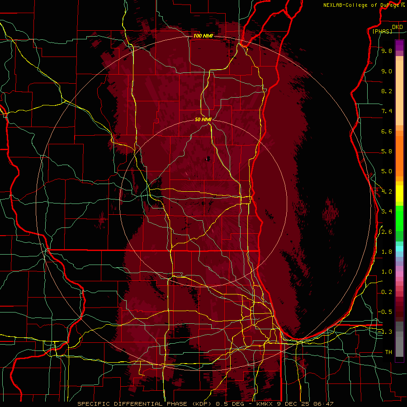Click the -0.5 legend value

pos(385,312)
